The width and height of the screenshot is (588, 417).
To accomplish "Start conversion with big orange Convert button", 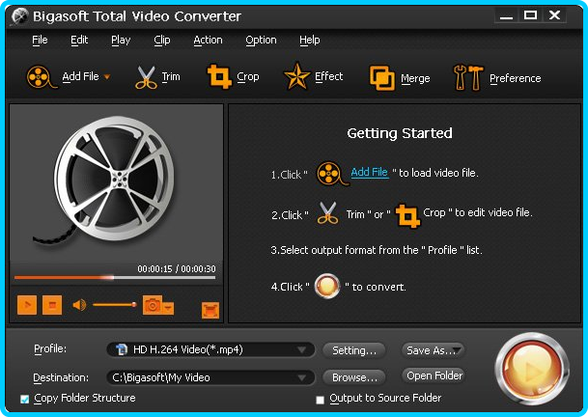I will (533, 369).
